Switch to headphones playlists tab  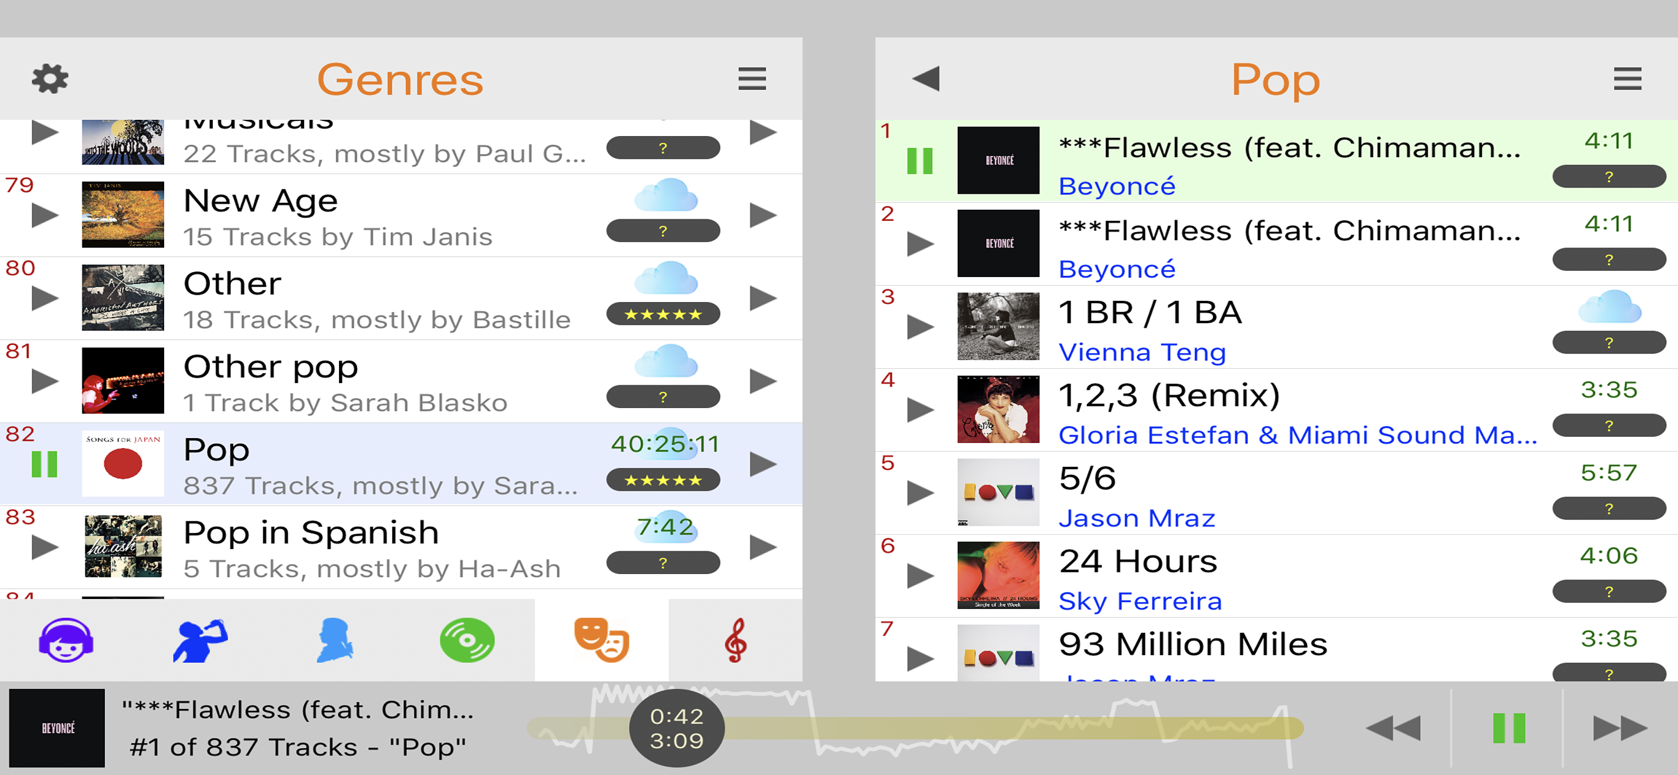66,640
